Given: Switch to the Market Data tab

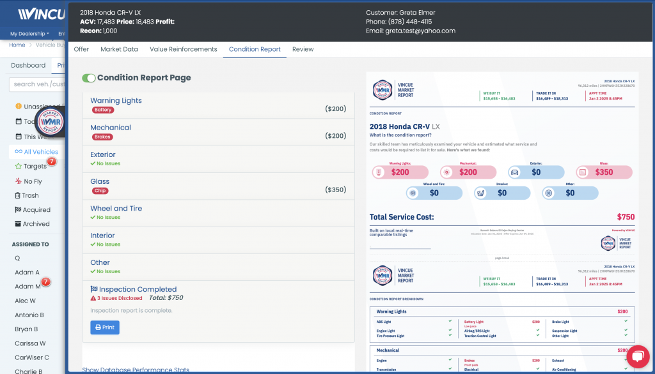Looking at the screenshot, I should (x=119, y=49).
